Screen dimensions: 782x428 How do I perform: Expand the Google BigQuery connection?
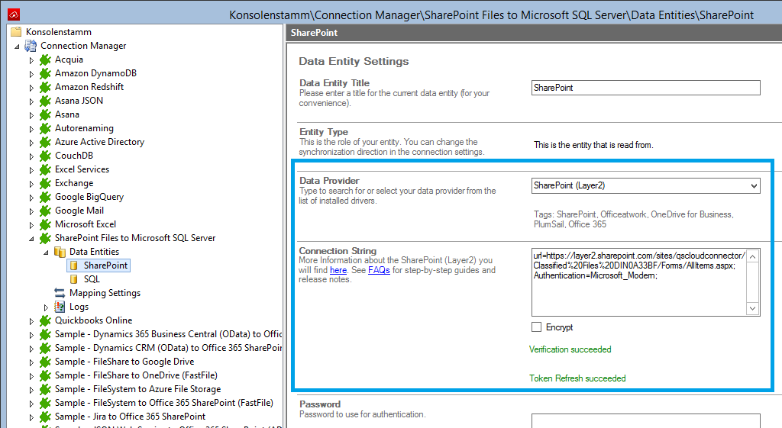[x=32, y=197]
